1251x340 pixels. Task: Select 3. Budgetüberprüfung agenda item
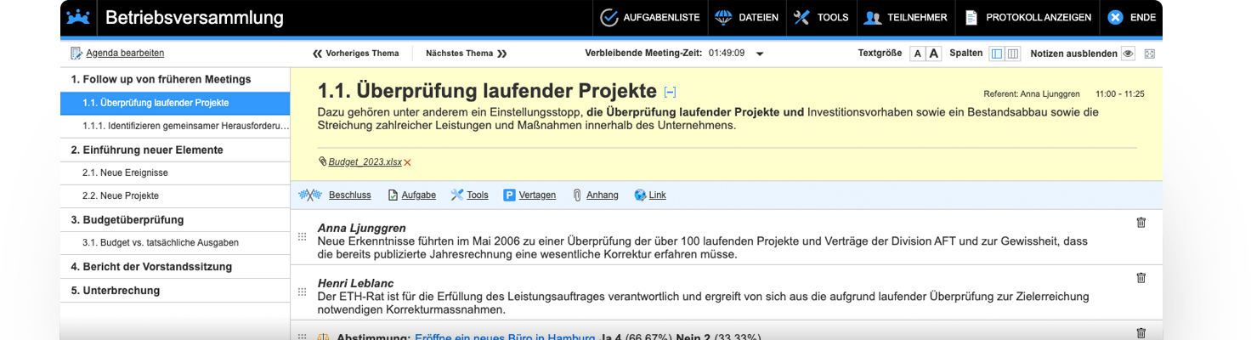pos(175,219)
